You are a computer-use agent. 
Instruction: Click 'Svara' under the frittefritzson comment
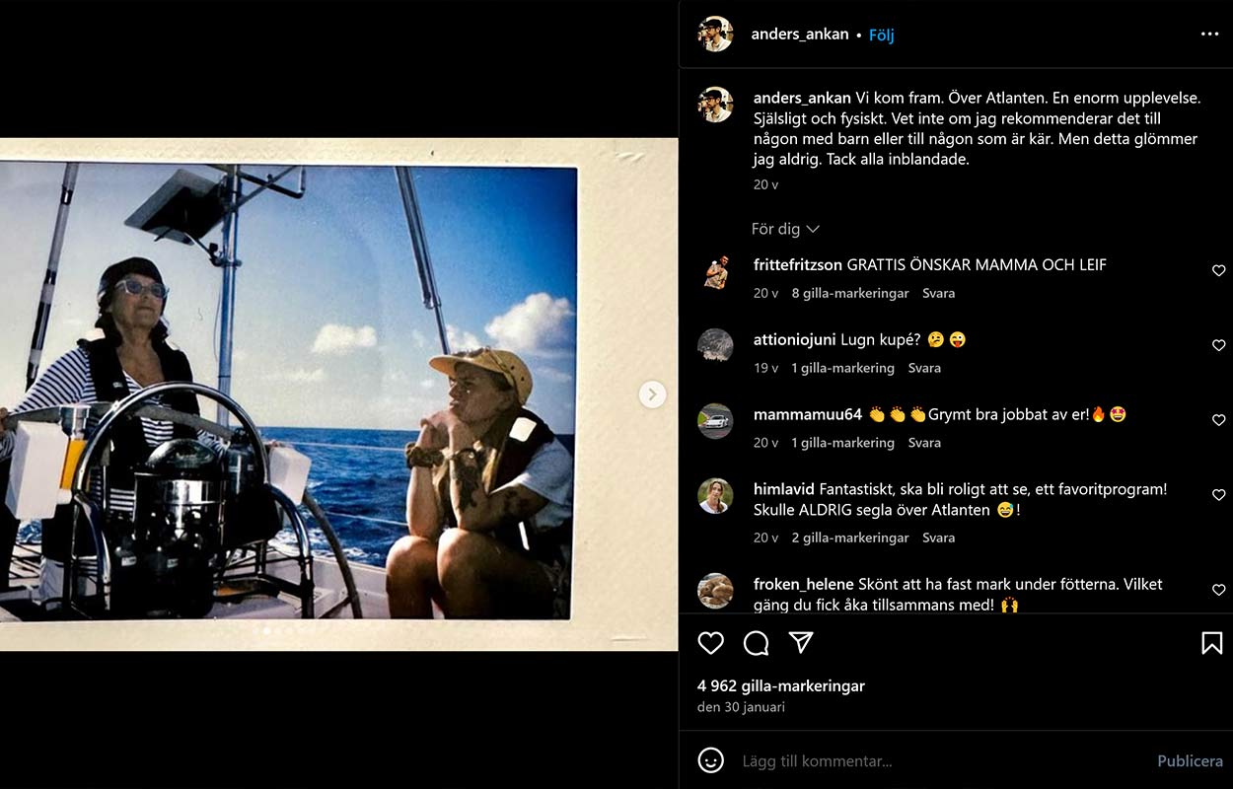(938, 293)
